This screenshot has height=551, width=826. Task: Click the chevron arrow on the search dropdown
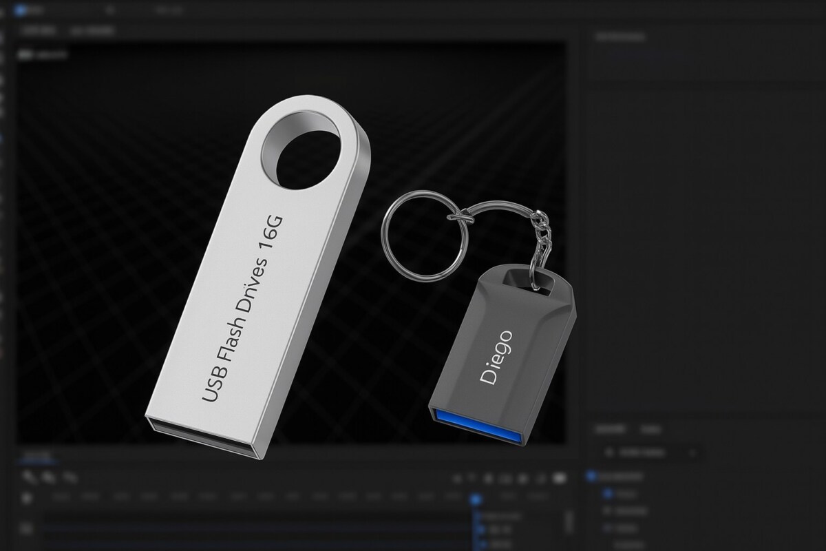tap(692, 453)
